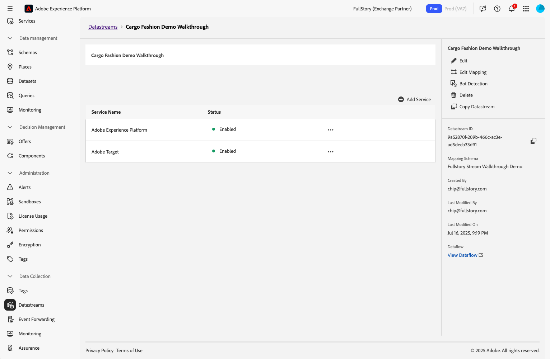Click the Bot Detection option

(473, 84)
